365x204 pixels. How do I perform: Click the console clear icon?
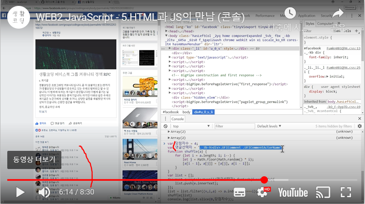pyautogui.click(x=165, y=126)
